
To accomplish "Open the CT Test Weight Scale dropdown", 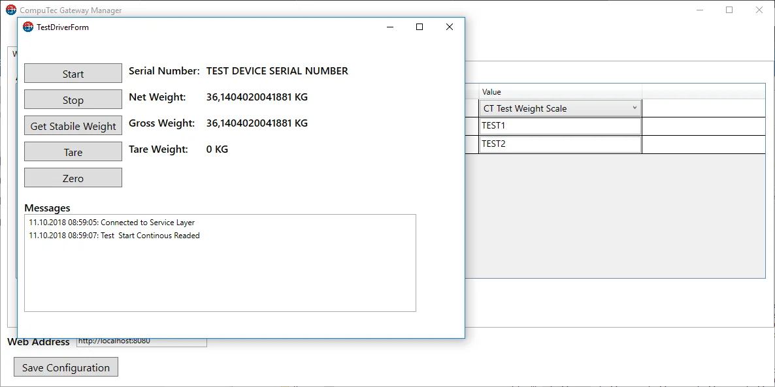I will [560, 108].
